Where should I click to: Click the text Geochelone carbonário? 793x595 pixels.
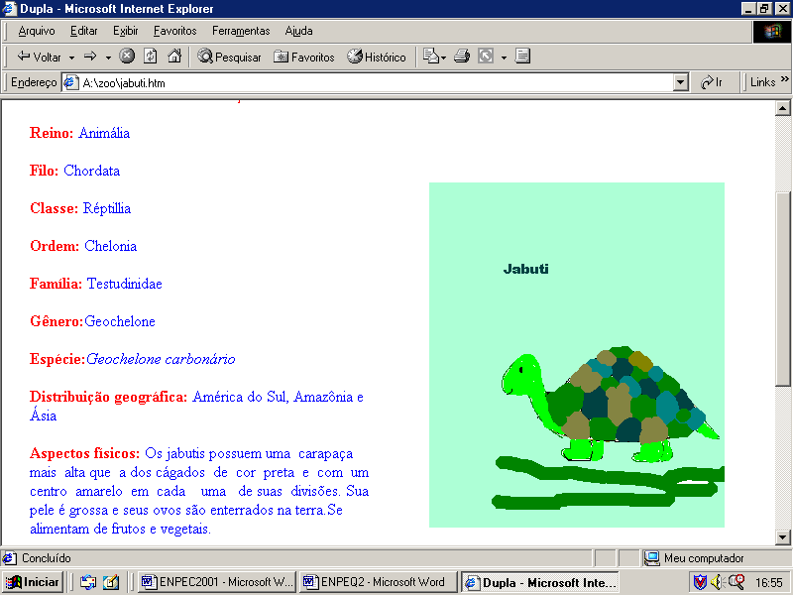tap(161, 359)
